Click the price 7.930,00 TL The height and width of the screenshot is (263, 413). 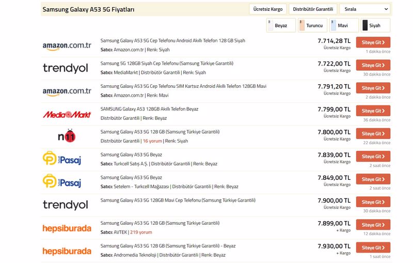334,246
